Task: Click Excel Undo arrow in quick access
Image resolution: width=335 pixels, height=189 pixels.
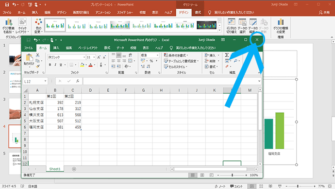Action: (35, 40)
